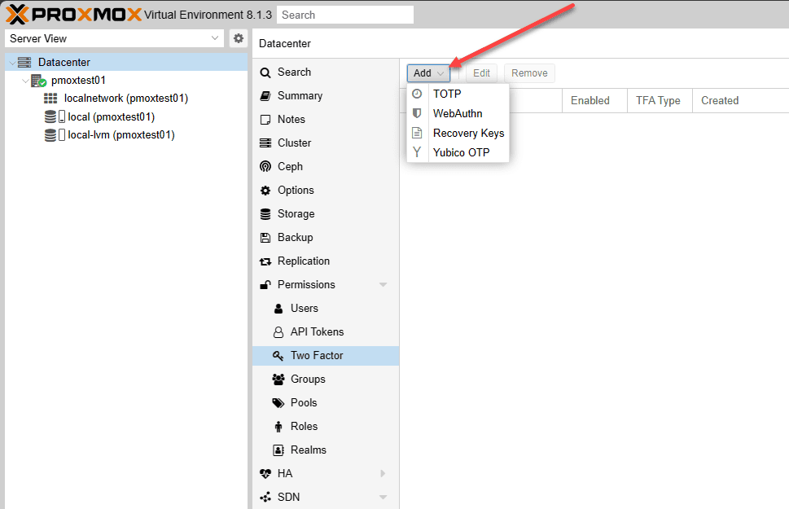
Task: Choose WebAuthn shield icon entry
Action: [x=417, y=113]
